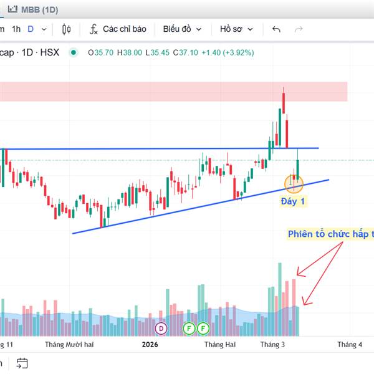The height and width of the screenshot is (374, 374).
Task: Redo the chart action
Action: [299, 29]
